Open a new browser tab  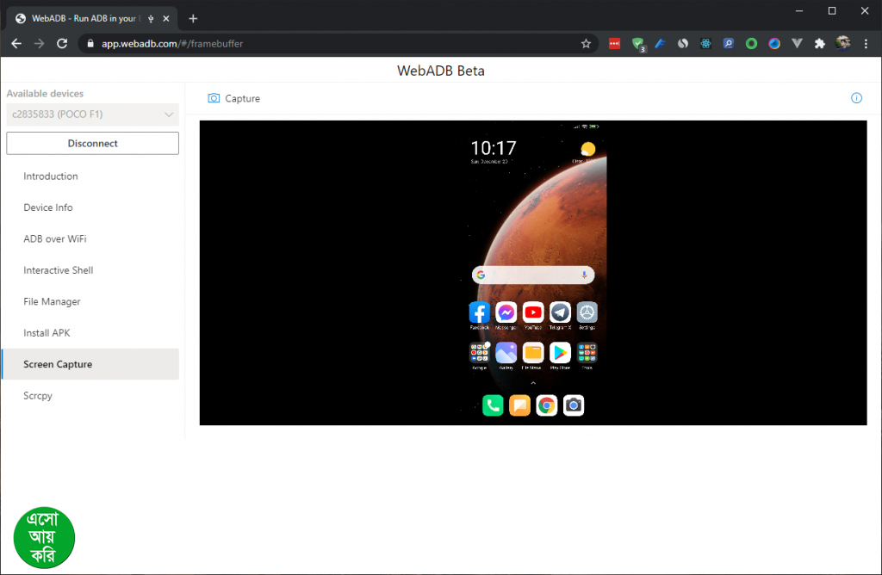(x=193, y=18)
